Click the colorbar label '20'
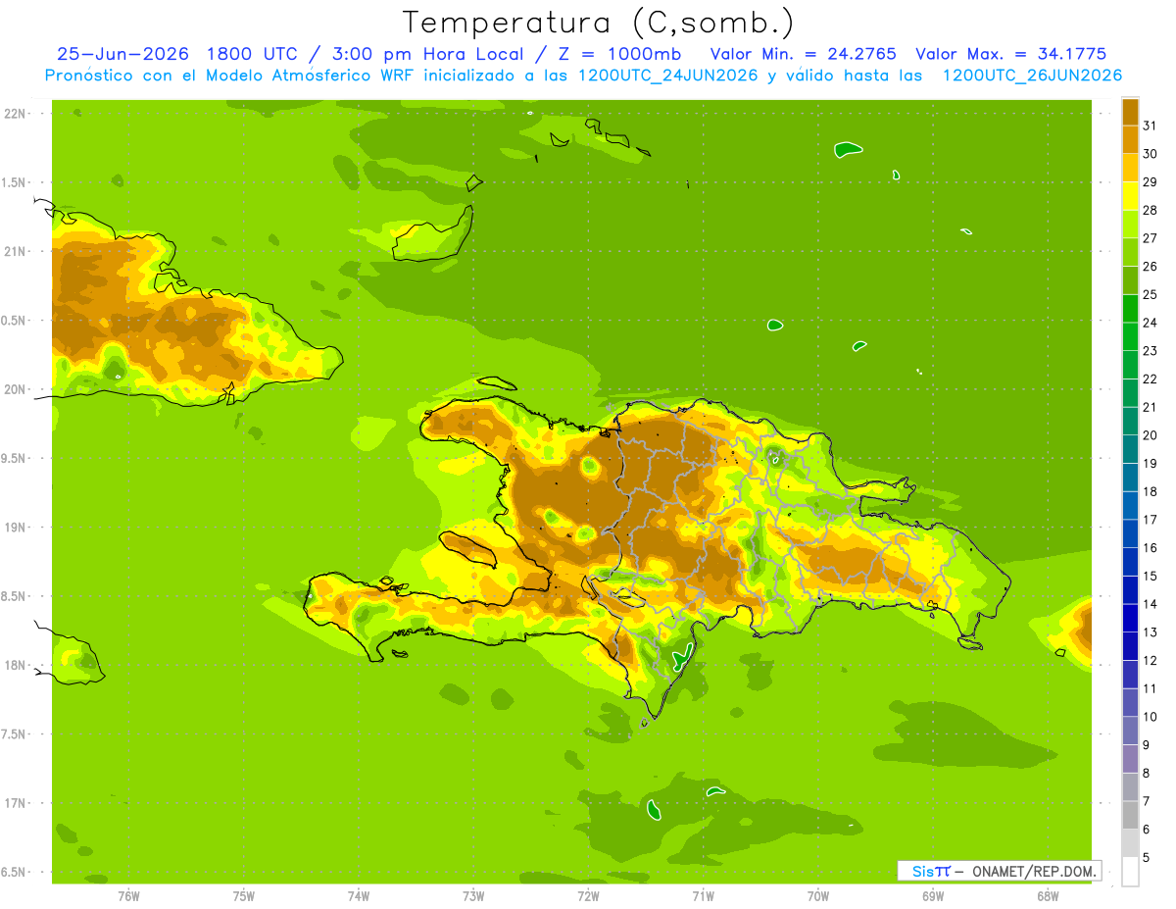The height and width of the screenshot is (909, 1176). tap(1150, 435)
